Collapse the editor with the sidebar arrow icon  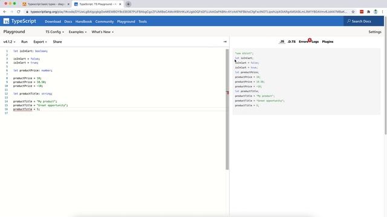coord(225,42)
